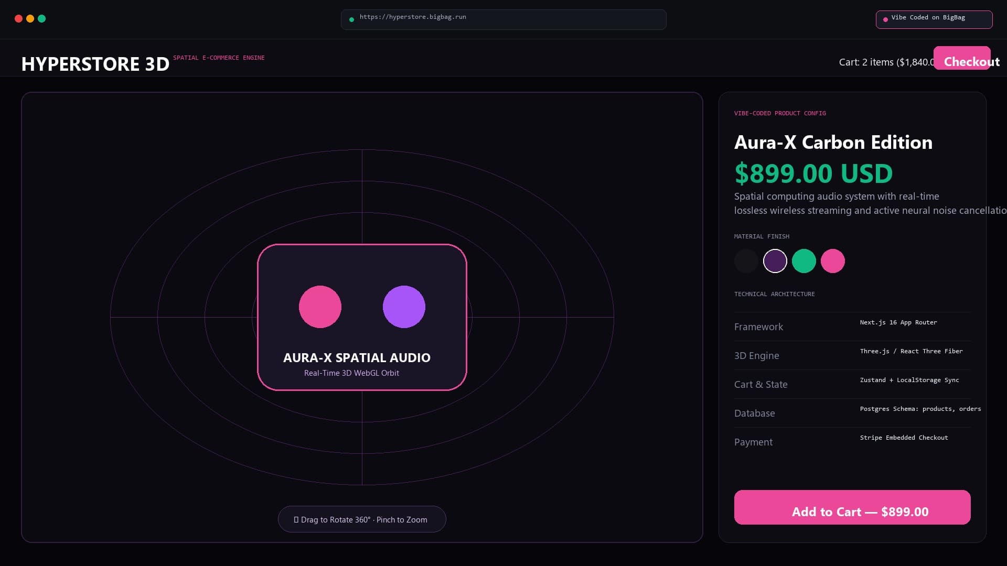Click the rotate icon in drag hint pill
This screenshot has width=1007, height=566.
(x=296, y=519)
